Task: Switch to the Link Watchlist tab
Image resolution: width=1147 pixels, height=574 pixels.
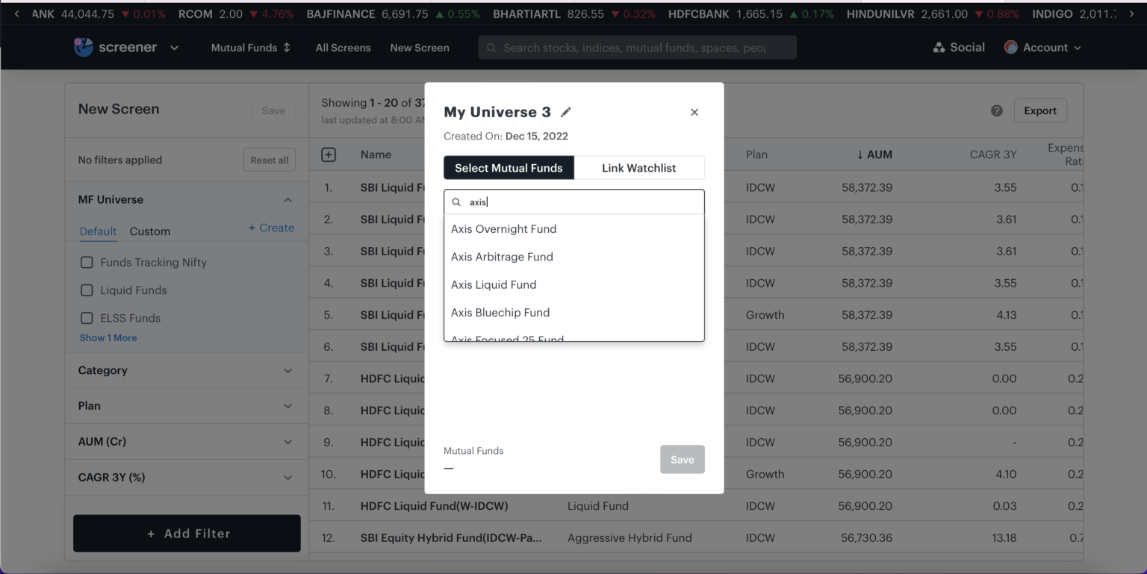Action: pos(638,168)
